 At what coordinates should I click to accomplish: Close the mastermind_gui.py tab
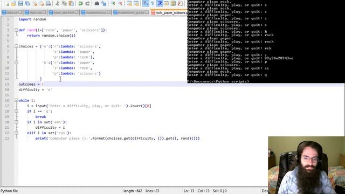click(147, 12)
